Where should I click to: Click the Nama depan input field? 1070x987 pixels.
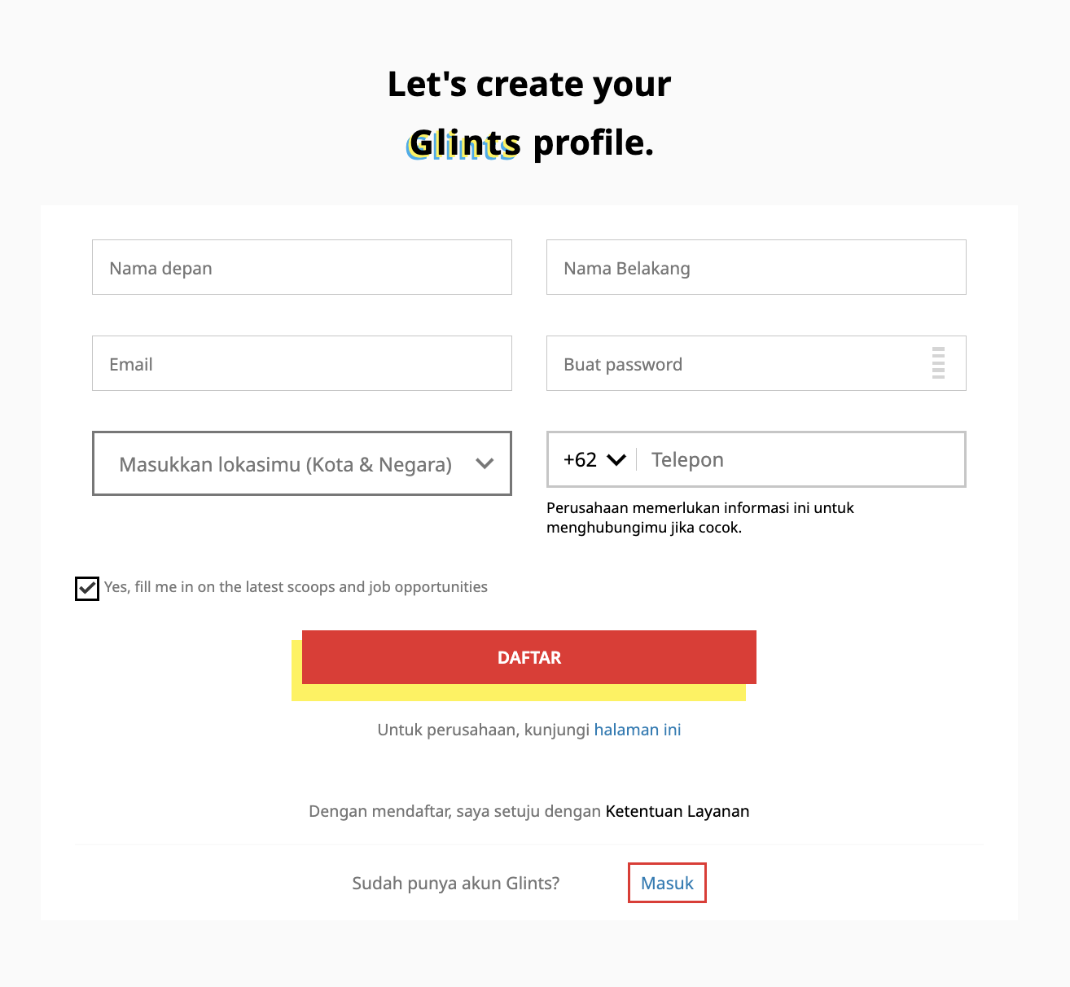pyautogui.click(x=301, y=267)
